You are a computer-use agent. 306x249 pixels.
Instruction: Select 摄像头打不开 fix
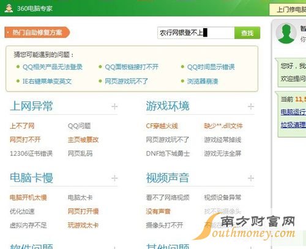pos(165,225)
